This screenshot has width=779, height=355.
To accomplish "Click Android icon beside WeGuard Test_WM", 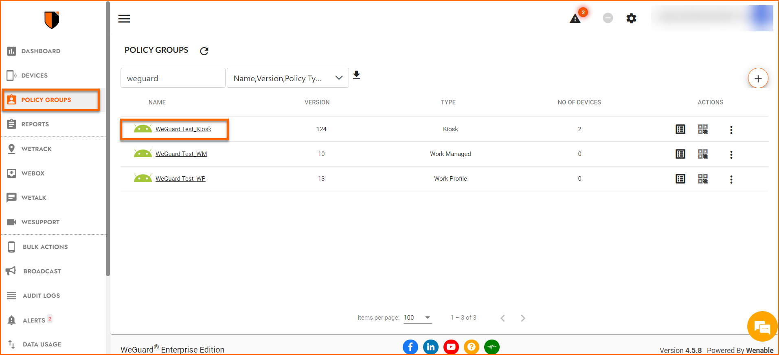I will 143,154.
